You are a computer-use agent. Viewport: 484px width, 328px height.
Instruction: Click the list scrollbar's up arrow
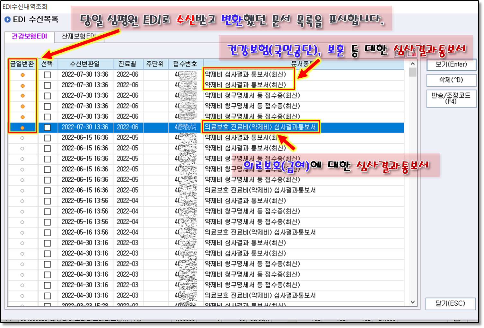(x=413, y=64)
